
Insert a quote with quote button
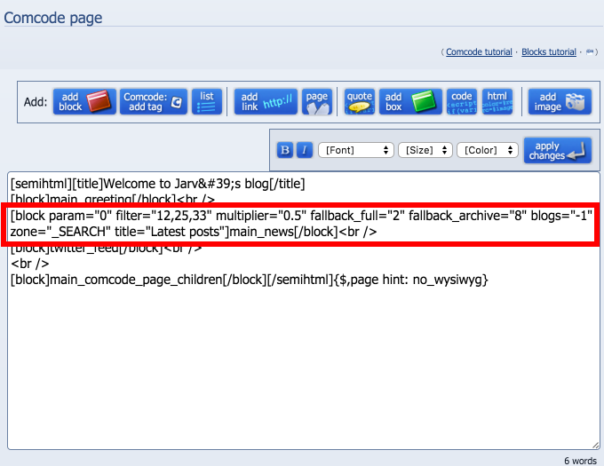360,101
